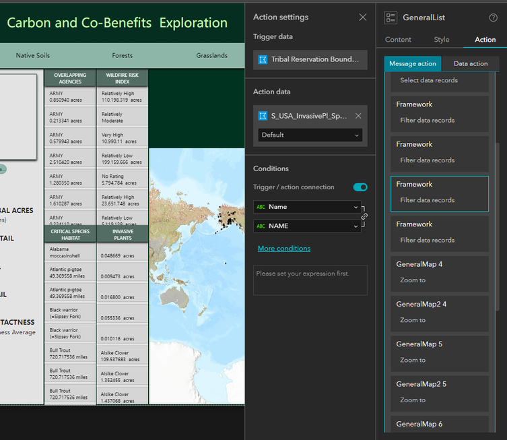
Task: Click the S_USA_InvasivePl data source icon
Action: [263, 116]
